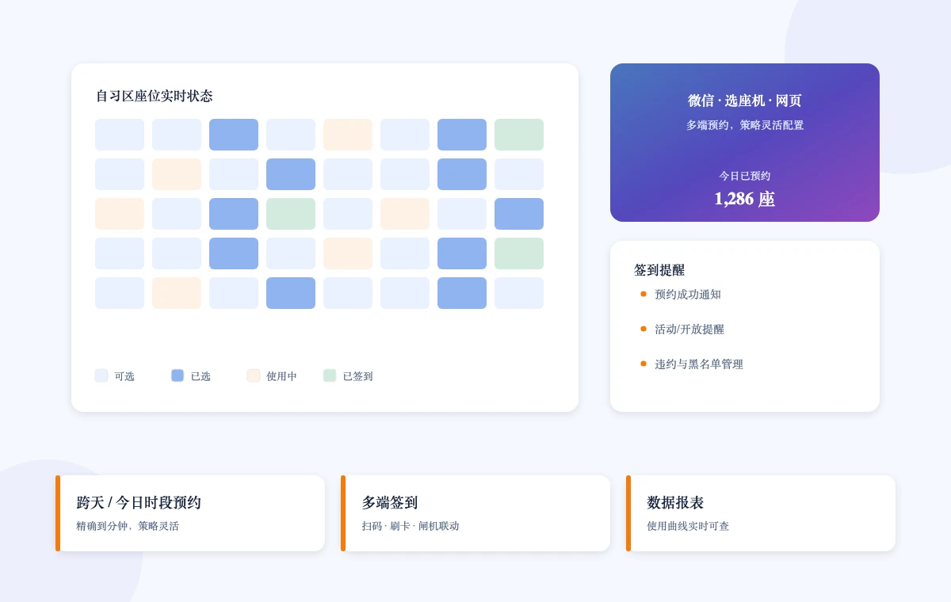Click the 扫码 · 刷卡 · 闸机联动 description
This screenshot has width=951, height=602.
pyautogui.click(x=411, y=526)
